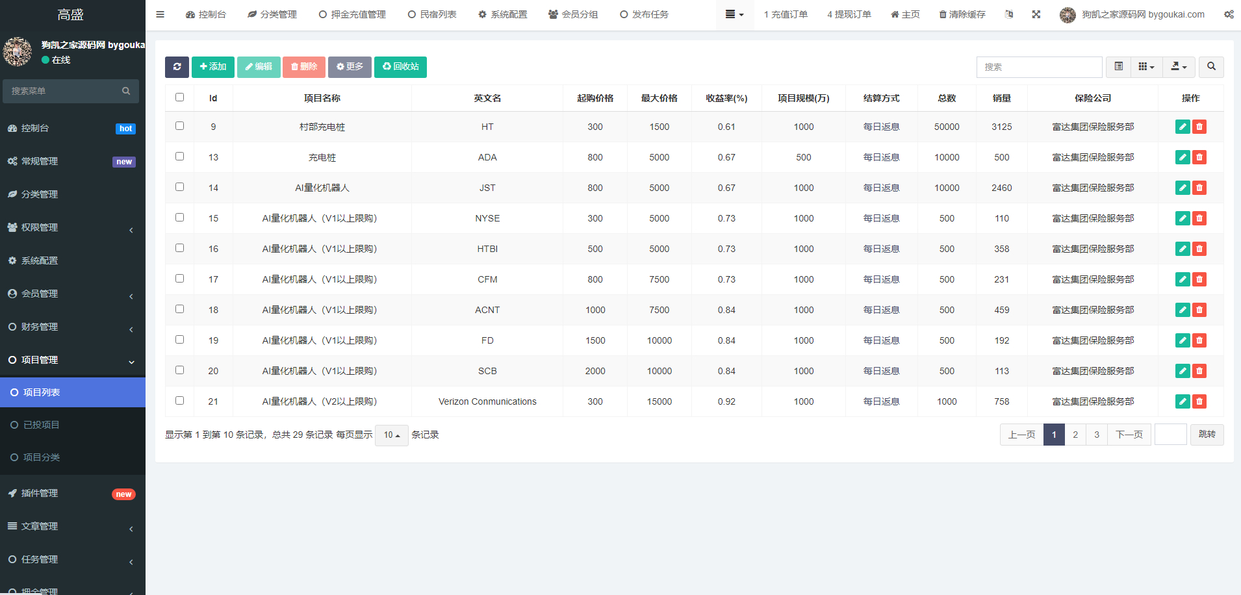Click the refresh table icon button
The height and width of the screenshot is (595, 1241).
click(177, 67)
